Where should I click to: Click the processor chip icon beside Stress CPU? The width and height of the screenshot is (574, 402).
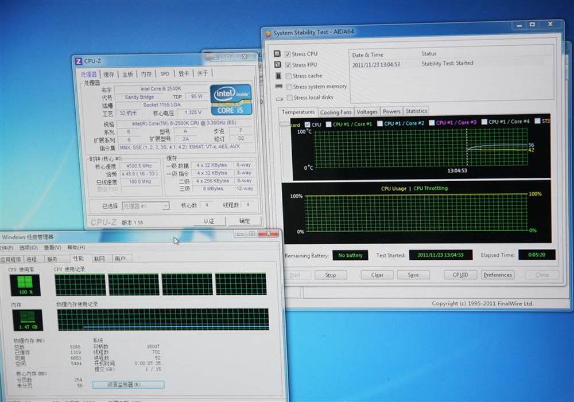pos(277,54)
